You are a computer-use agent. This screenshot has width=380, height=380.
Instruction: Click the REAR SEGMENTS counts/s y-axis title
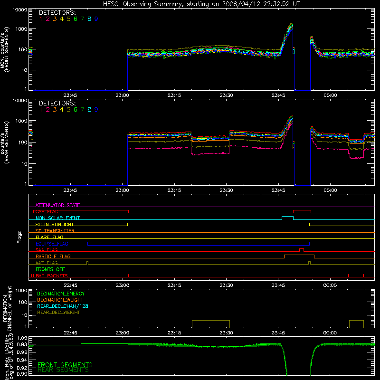pyautogui.click(x=5, y=142)
